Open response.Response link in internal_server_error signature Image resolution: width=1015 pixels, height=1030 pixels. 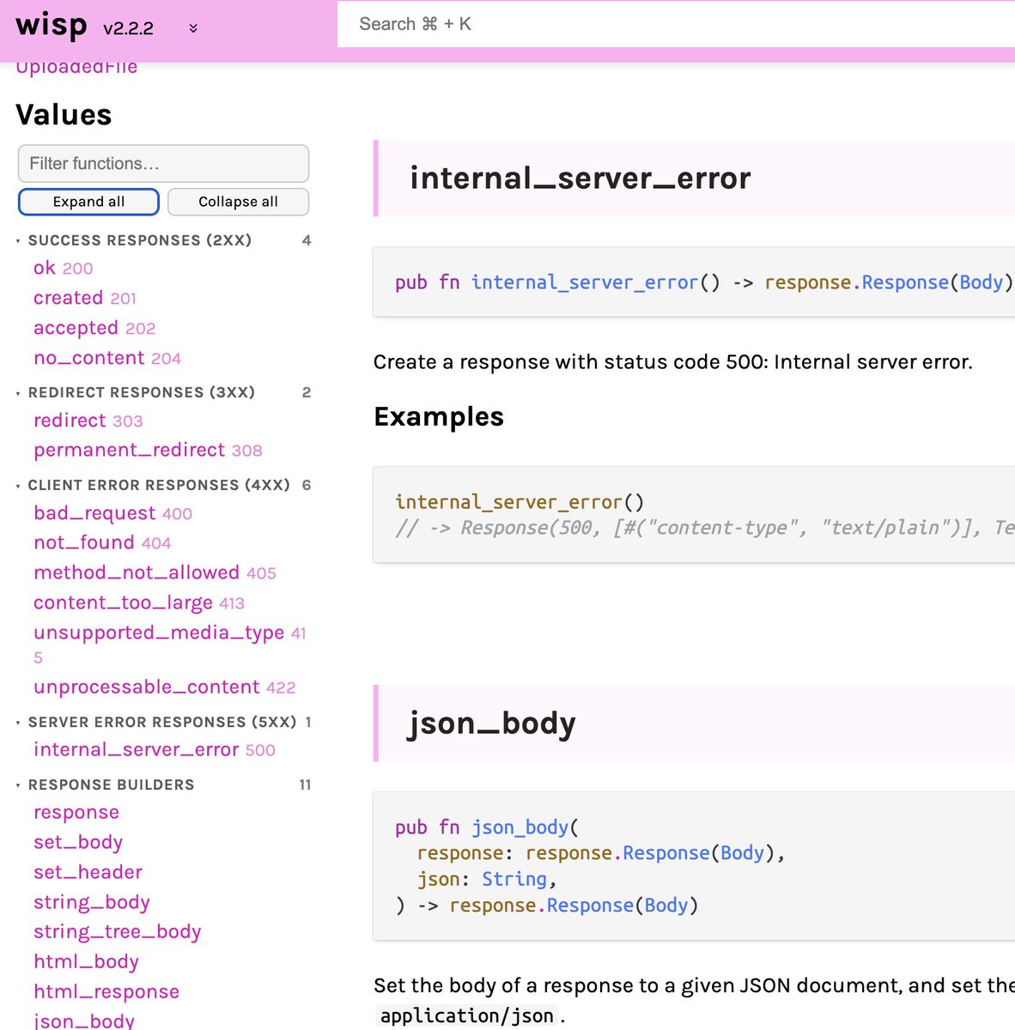tap(856, 282)
